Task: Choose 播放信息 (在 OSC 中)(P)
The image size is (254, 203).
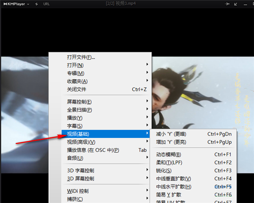Action: coord(106,150)
